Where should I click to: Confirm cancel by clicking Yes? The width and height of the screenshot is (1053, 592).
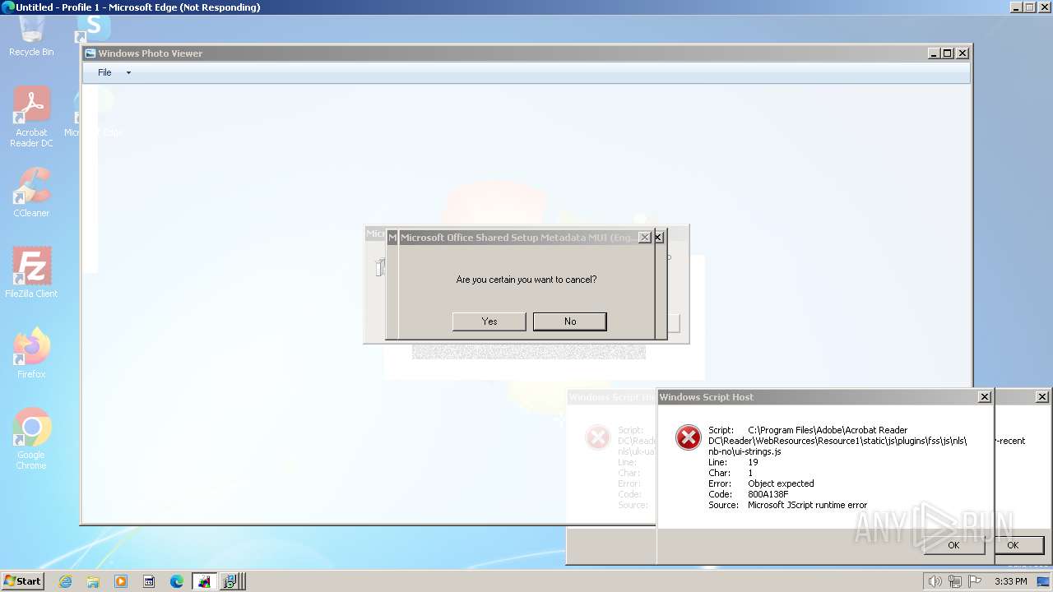(489, 321)
